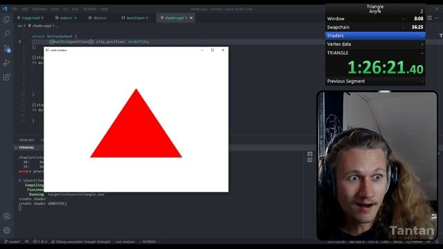Screen dimensions: 443x249
Task: Collapse the TERMINAL section chevron
Action: pyautogui.click(x=16, y=147)
